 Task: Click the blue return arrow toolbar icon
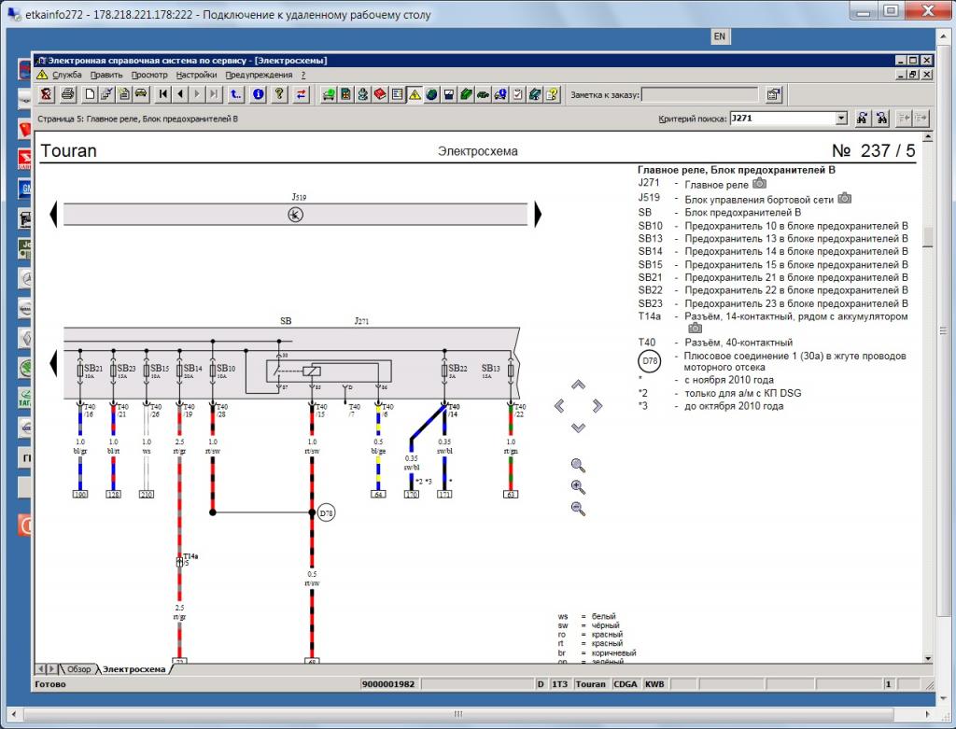click(x=236, y=94)
